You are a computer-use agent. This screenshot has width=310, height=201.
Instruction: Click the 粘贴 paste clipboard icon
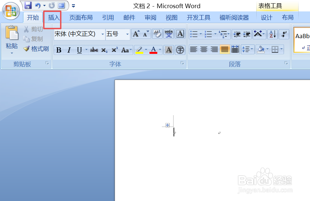point(12,33)
